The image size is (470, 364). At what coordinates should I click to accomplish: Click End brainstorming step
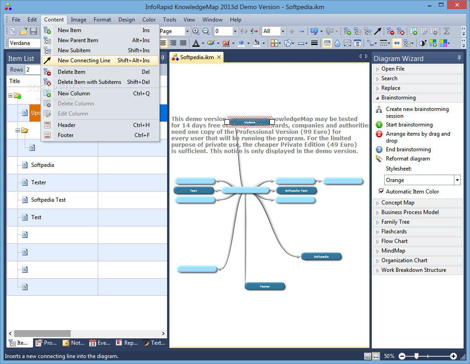tap(408, 149)
